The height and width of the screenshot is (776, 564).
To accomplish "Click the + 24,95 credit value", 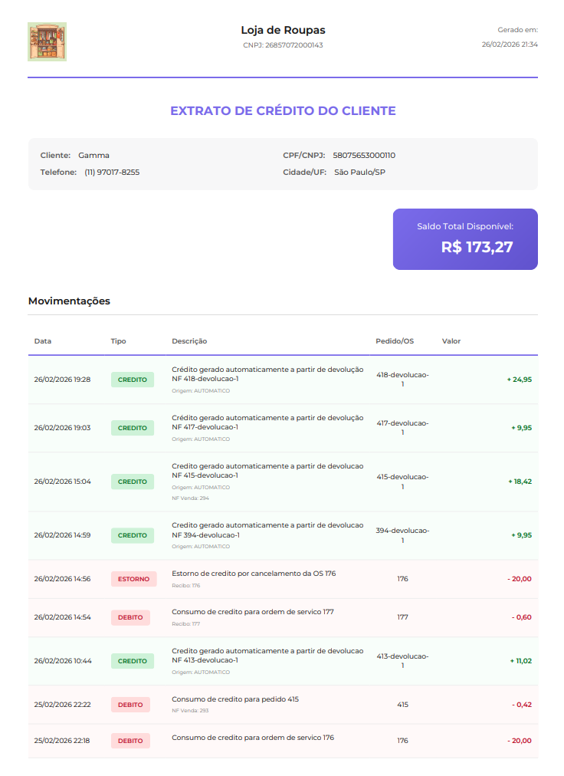I will pos(519,380).
